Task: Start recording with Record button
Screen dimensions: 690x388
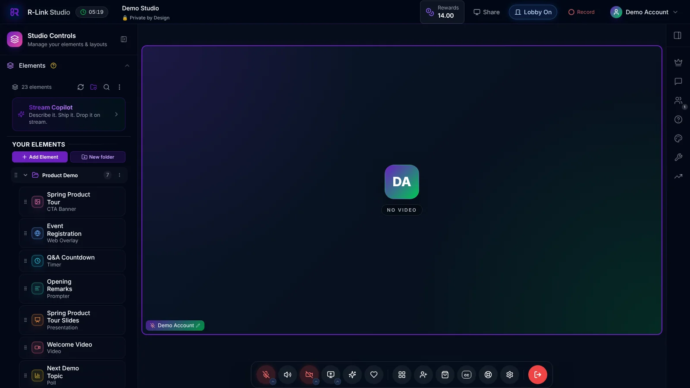Action: [581, 12]
